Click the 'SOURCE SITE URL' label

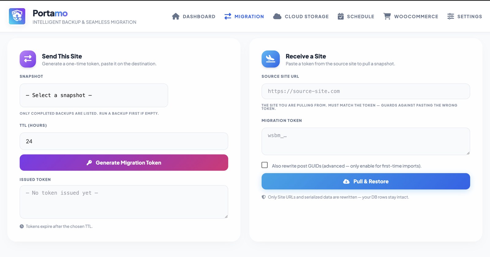[x=280, y=76]
